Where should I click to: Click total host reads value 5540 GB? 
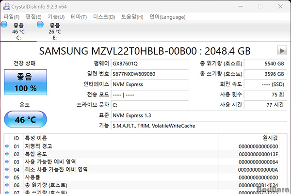coord(266,64)
